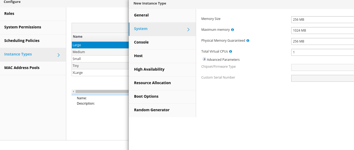Select the Medium instance type row
The width and height of the screenshot is (354, 150).
tap(100, 52)
